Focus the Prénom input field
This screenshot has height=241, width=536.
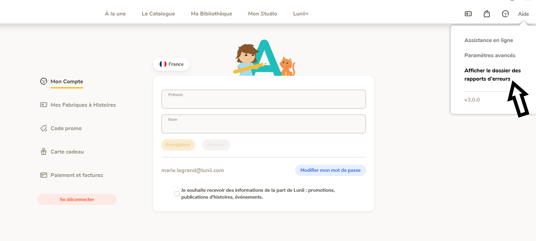(x=264, y=99)
